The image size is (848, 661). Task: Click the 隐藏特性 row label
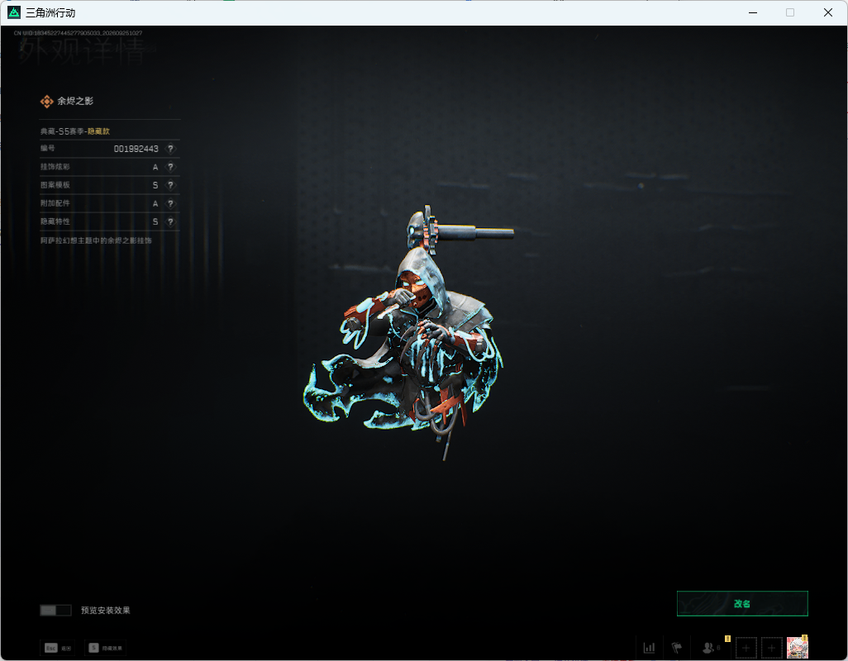(x=55, y=221)
